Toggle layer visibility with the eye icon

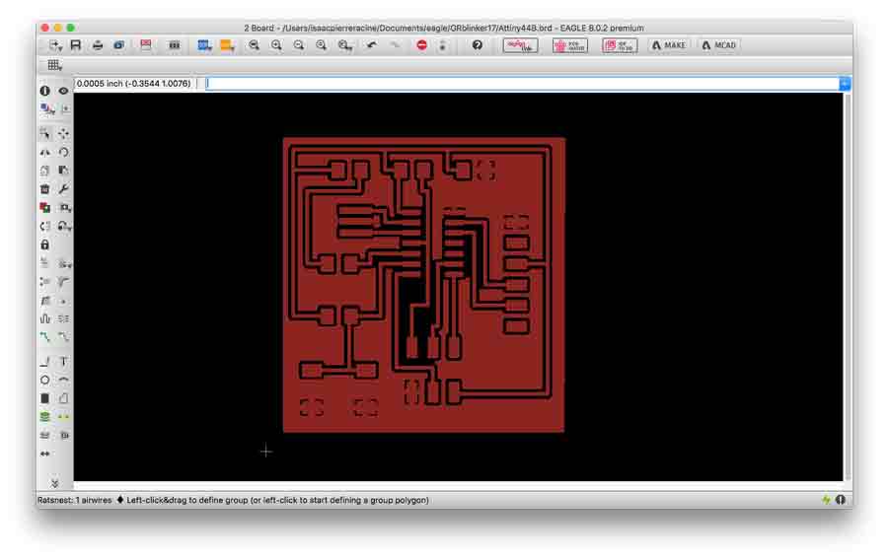pos(64,91)
